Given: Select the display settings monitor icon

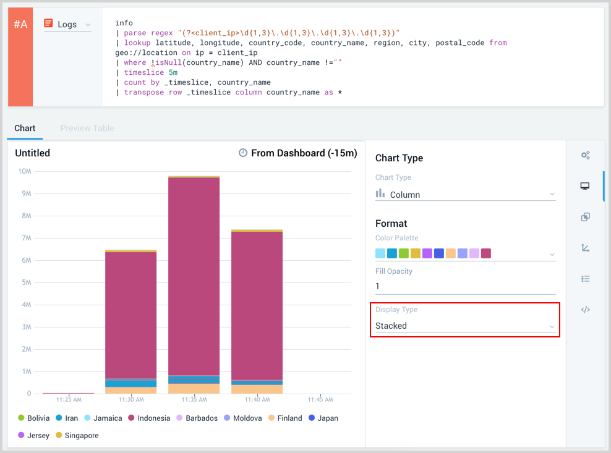Looking at the screenshot, I should (x=585, y=185).
